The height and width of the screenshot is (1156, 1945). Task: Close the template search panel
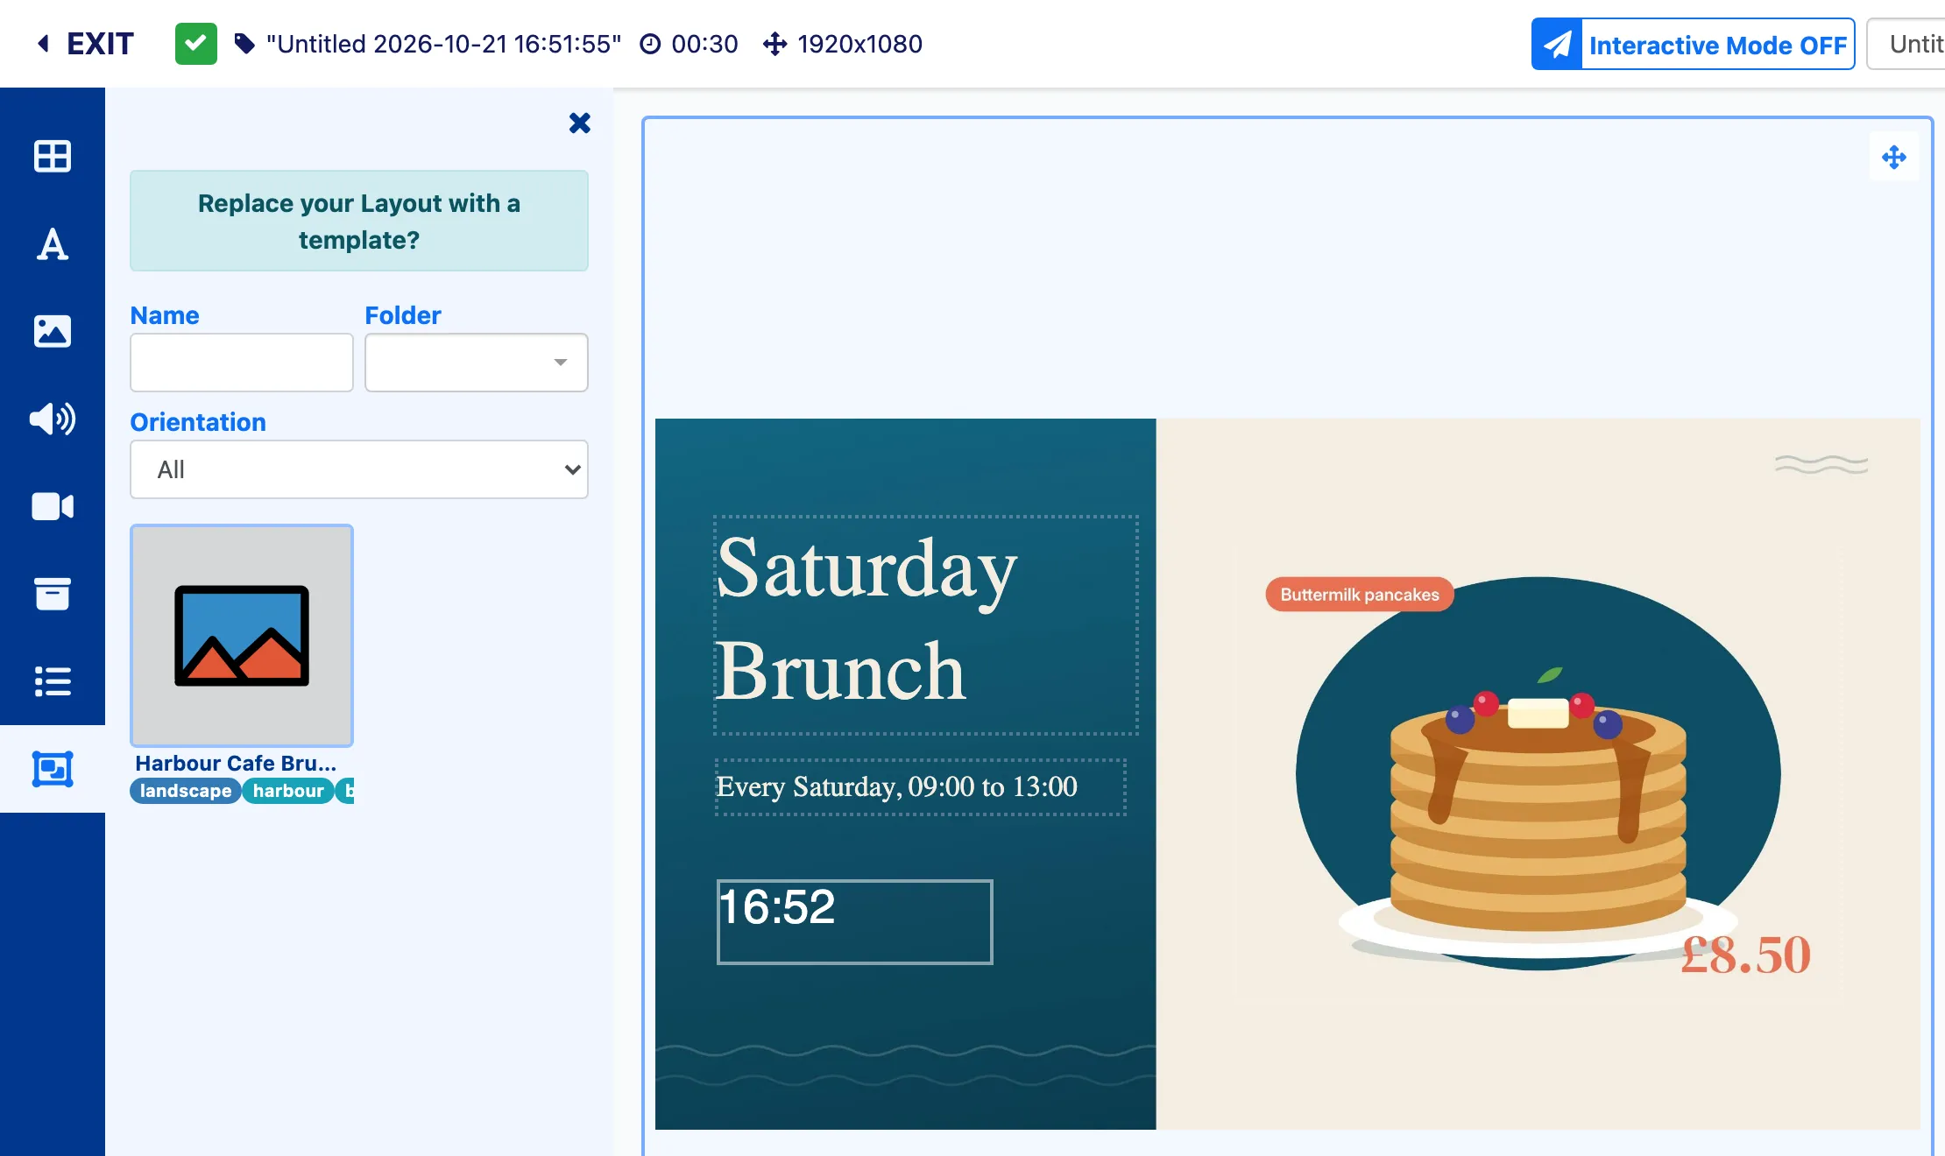(x=579, y=123)
